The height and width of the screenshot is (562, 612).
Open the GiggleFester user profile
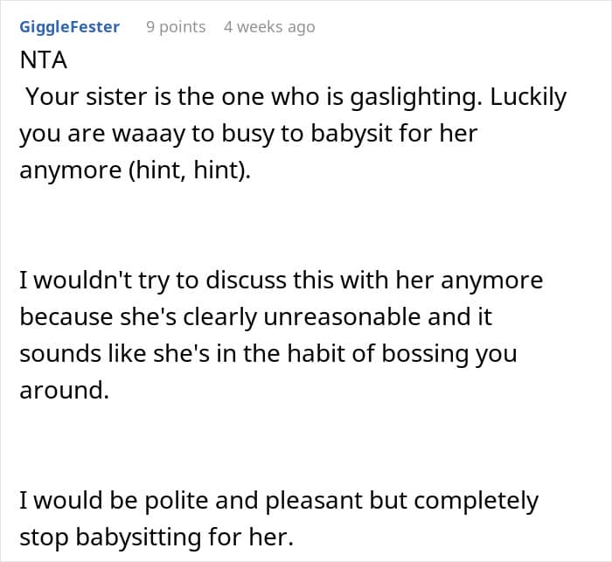click(x=69, y=26)
